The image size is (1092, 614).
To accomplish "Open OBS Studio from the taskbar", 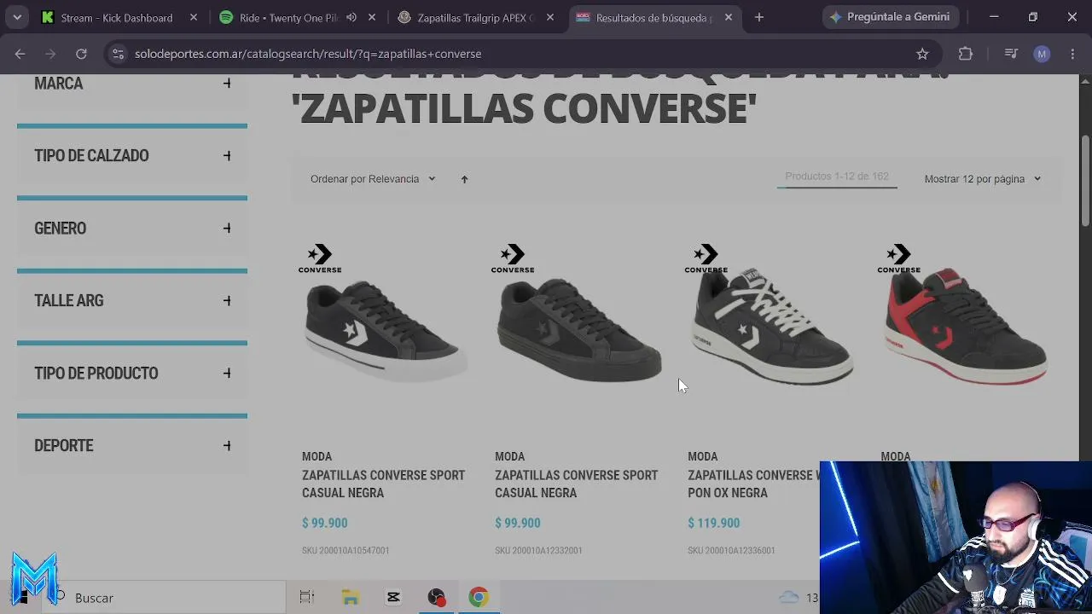I will [x=436, y=598].
